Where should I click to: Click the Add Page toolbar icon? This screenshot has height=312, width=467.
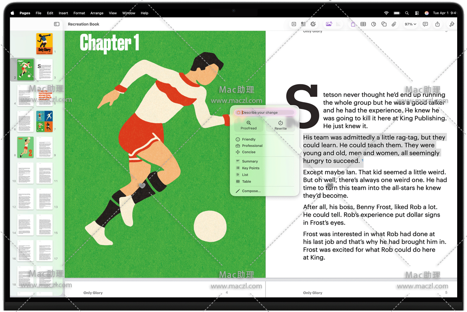294,24
